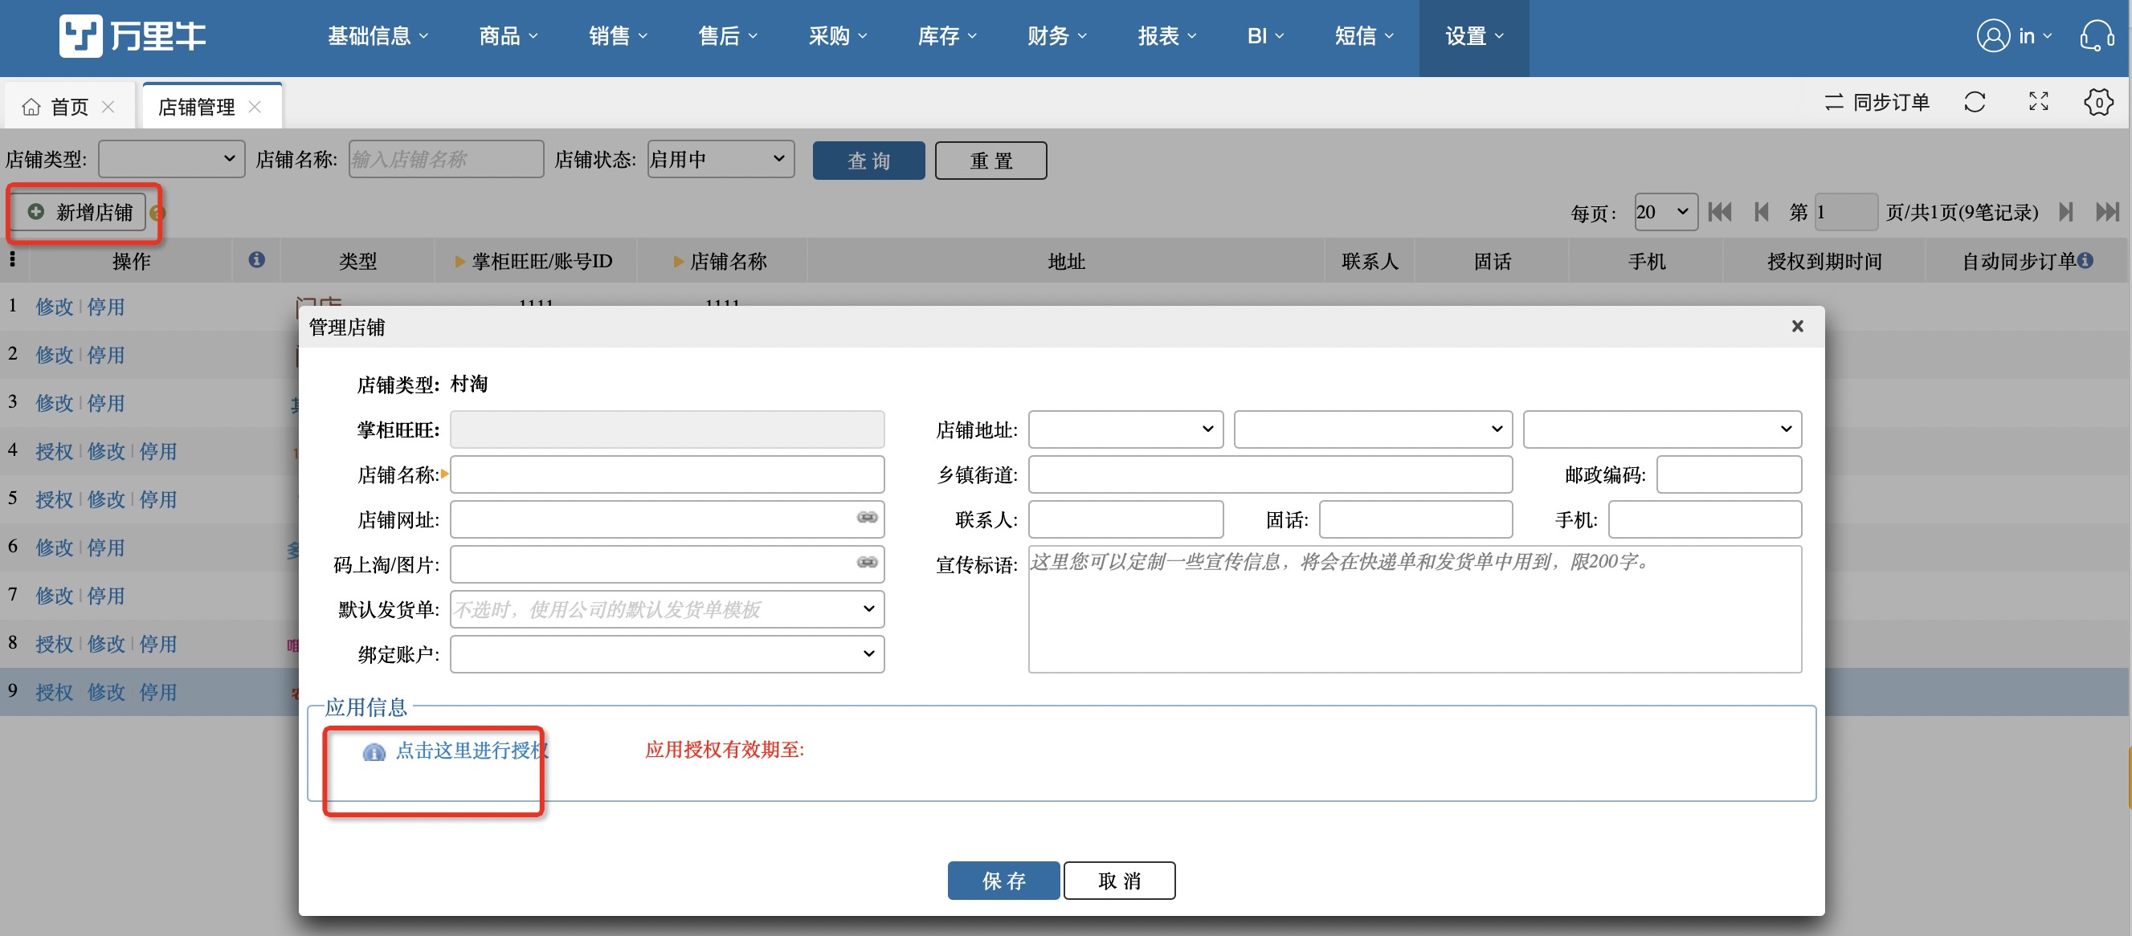The height and width of the screenshot is (936, 2132).
Task: Click 停用 link in row 2
Action: [x=106, y=355]
